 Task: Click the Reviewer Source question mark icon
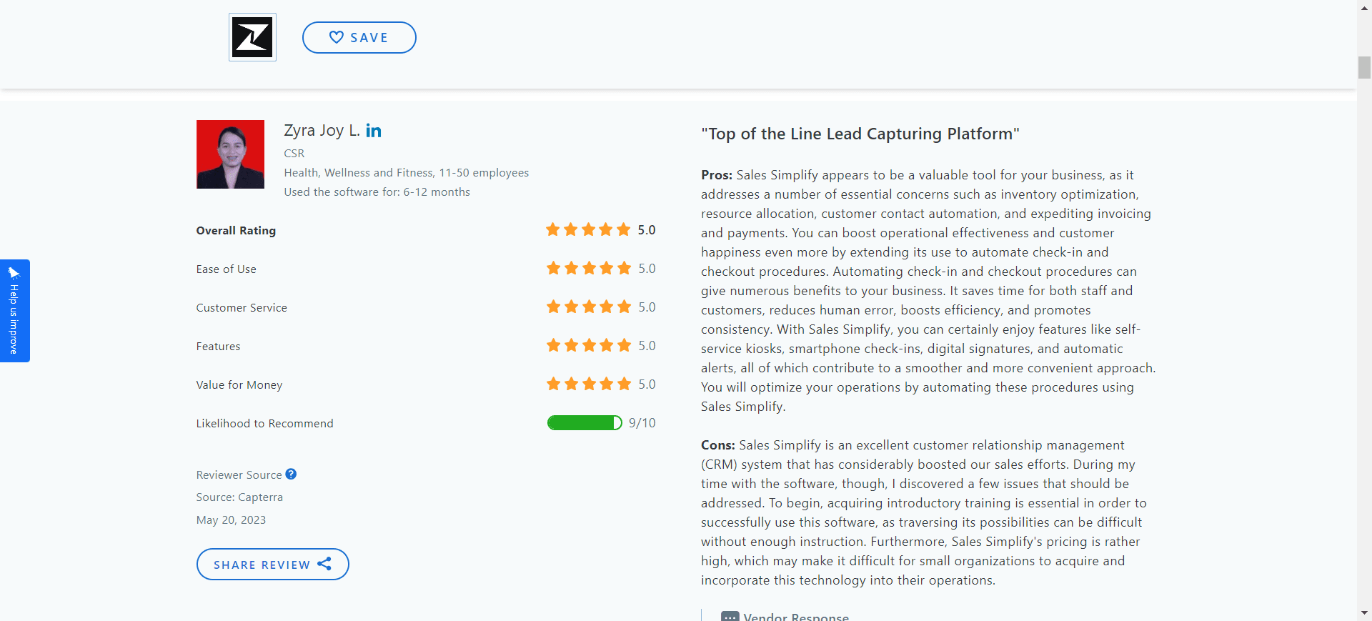coord(291,474)
